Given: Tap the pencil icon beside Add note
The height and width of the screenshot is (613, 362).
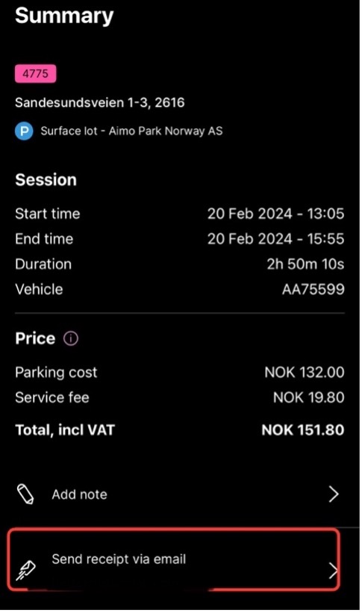Looking at the screenshot, I should [x=25, y=494].
